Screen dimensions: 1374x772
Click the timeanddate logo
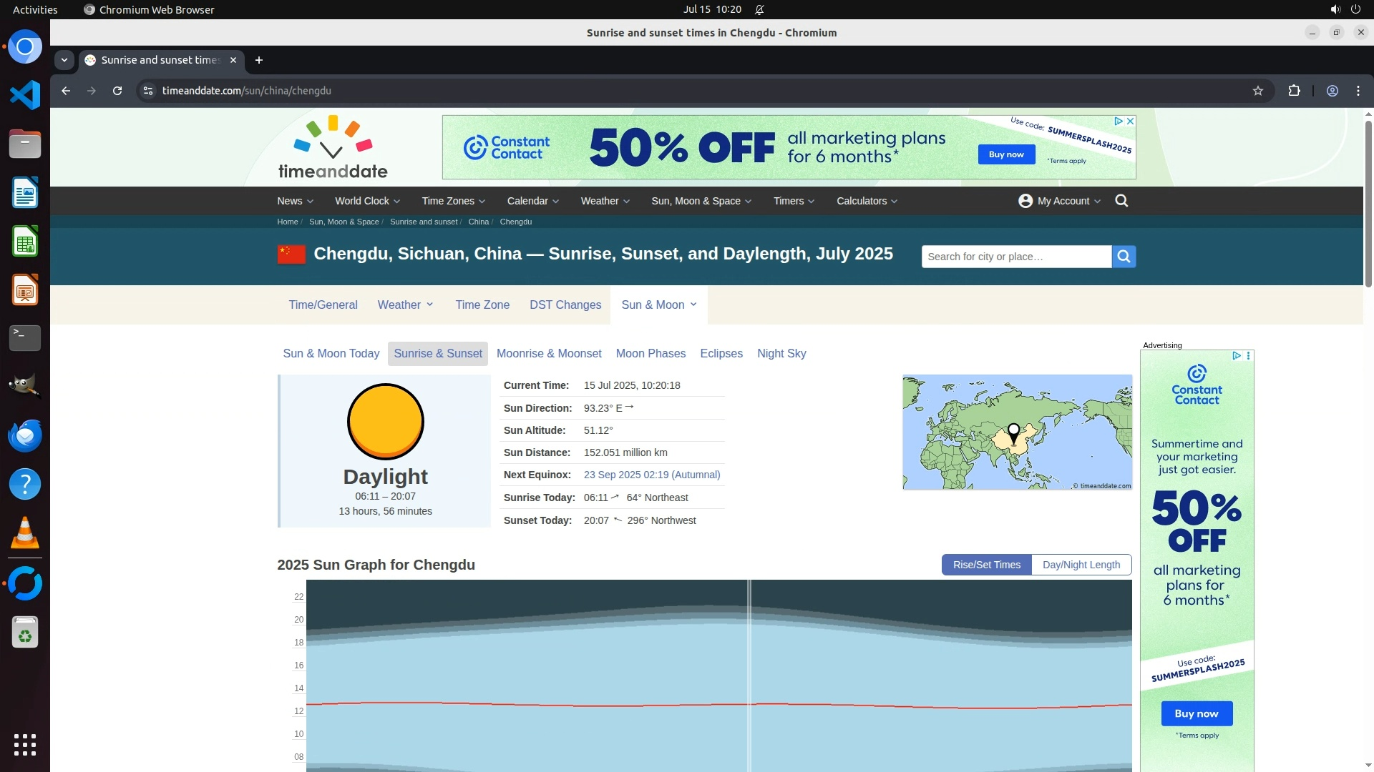[333, 148]
